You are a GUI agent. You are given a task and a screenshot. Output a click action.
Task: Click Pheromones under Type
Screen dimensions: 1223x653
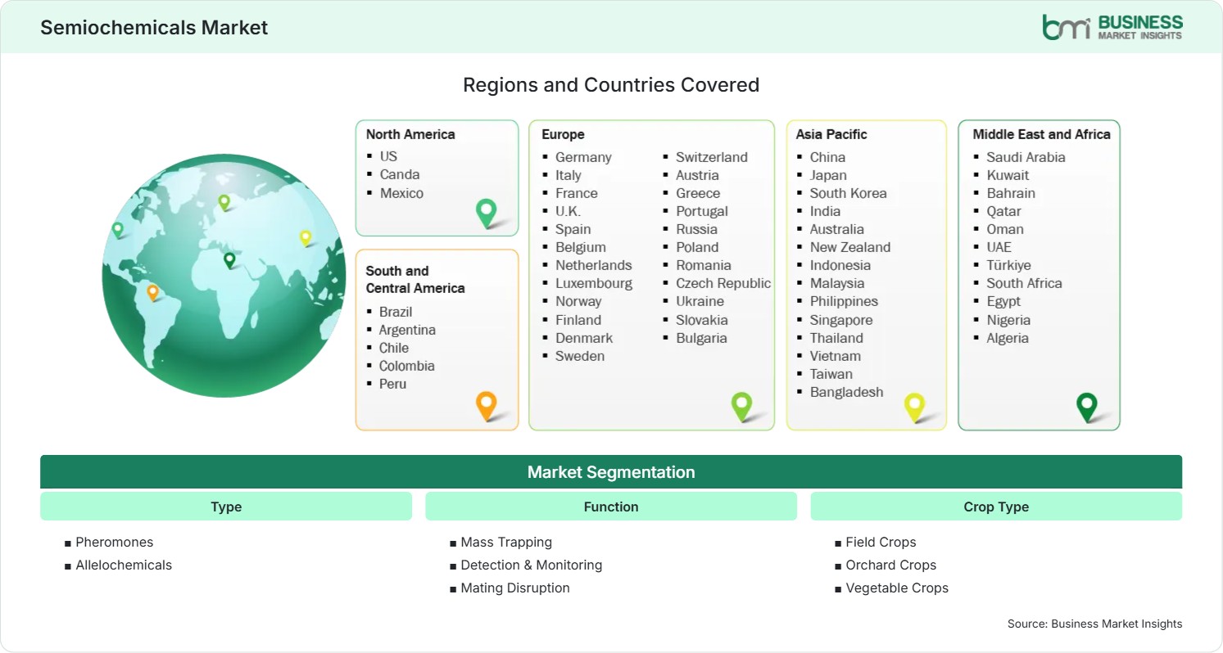click(114, 542)
